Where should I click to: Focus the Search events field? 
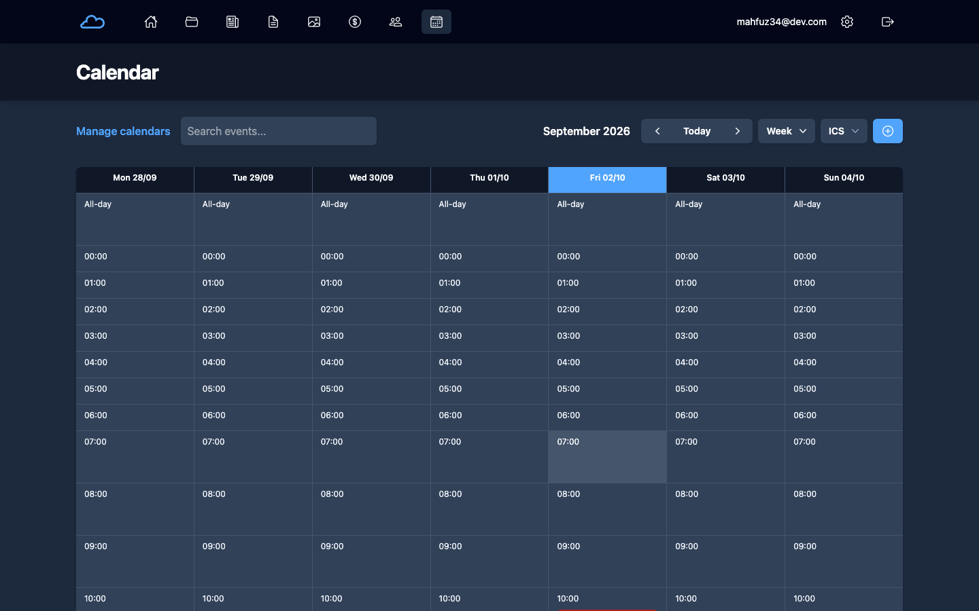[x=279, y=131]
